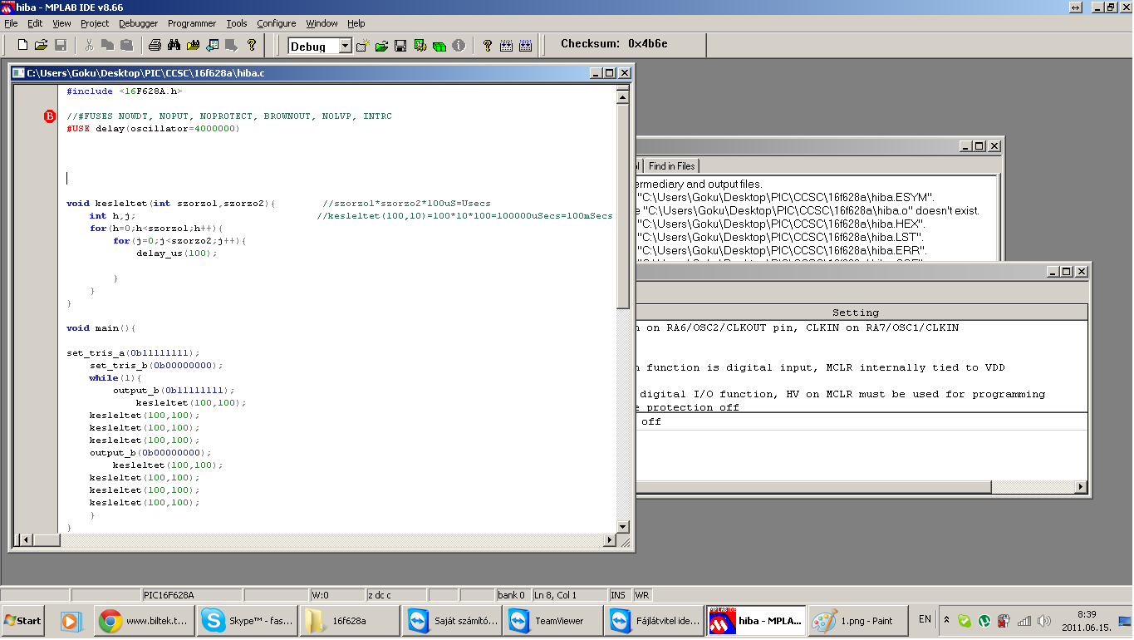This screenshot has width=1134, height=640.
Task: Switch to the Chrome taskbar window
Action: pos(143,620)
